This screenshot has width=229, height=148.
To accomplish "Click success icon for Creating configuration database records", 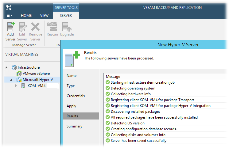I will 108,129.
